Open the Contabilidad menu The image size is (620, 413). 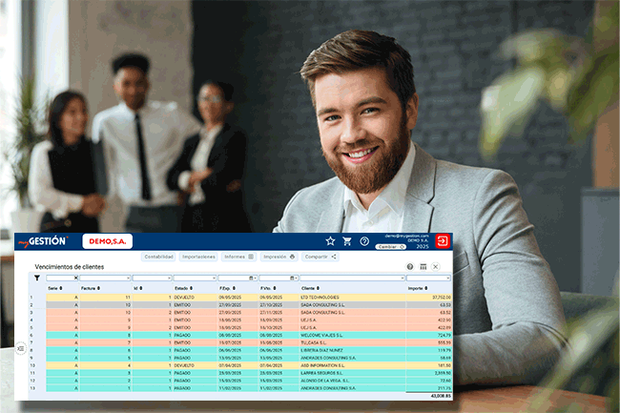tap(158, 257)
